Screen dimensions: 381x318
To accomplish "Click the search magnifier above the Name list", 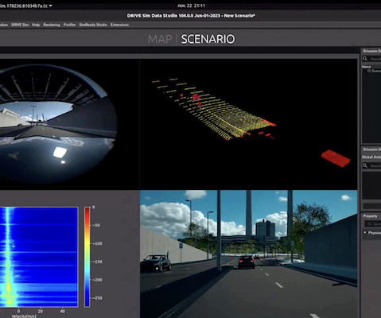I will [x=365, y=59].
